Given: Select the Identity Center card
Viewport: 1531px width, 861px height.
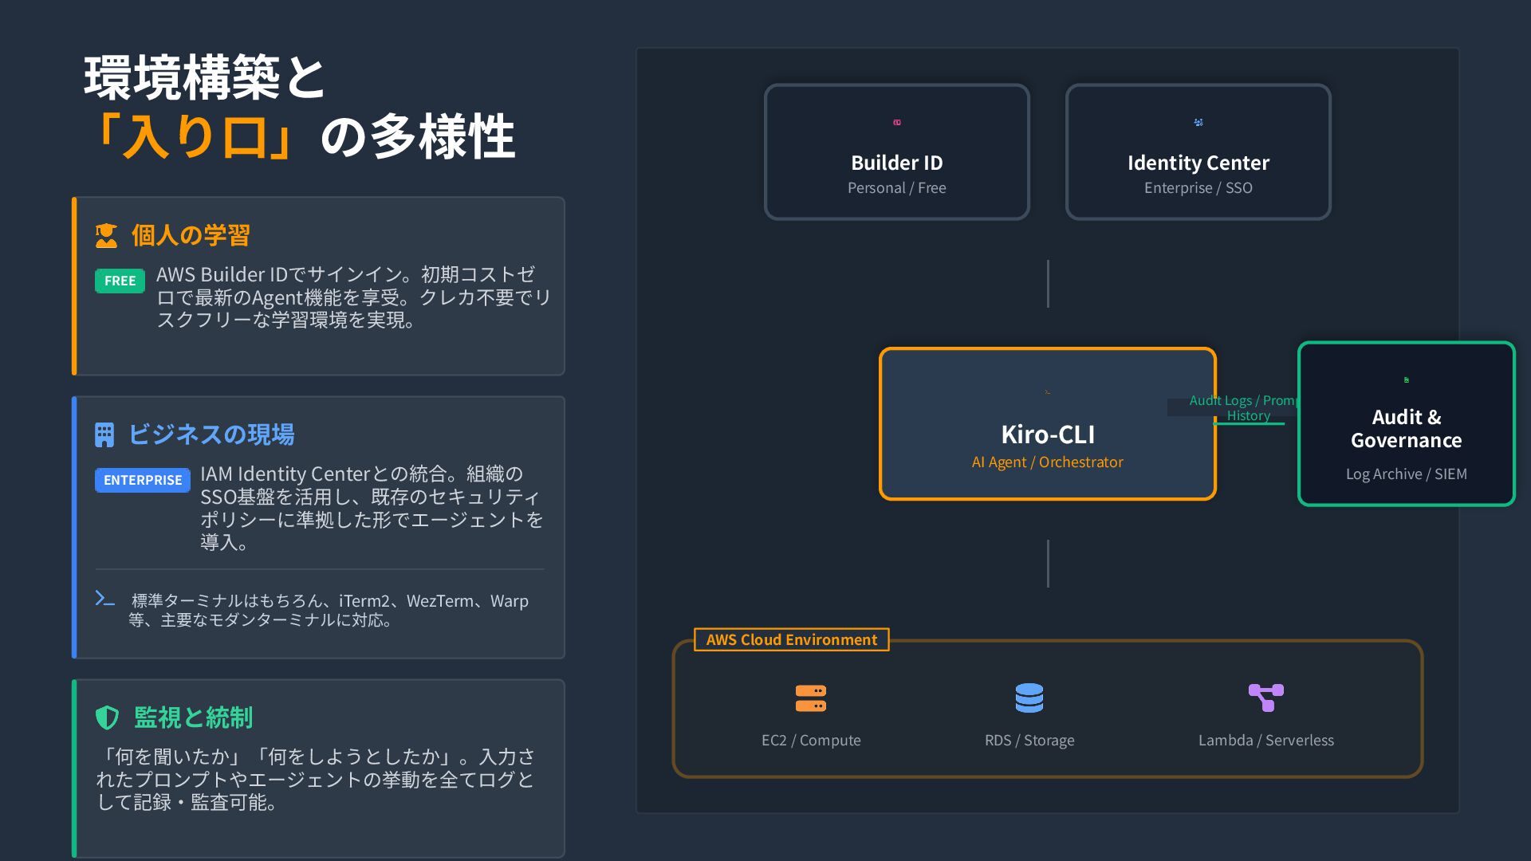Looking at the screenshot, I should pyautogui.click(x=1198, y=151).
